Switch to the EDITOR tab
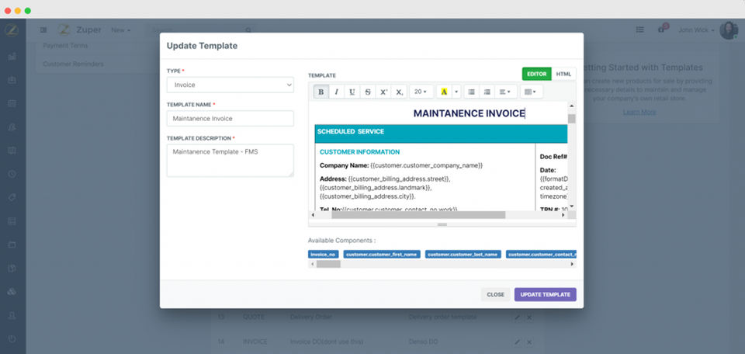 pyautogui.click(x=537, y=74)
